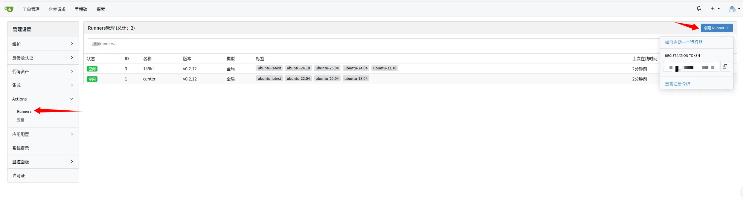Open the 合并请求 top menu item

[x=57, y=9]
